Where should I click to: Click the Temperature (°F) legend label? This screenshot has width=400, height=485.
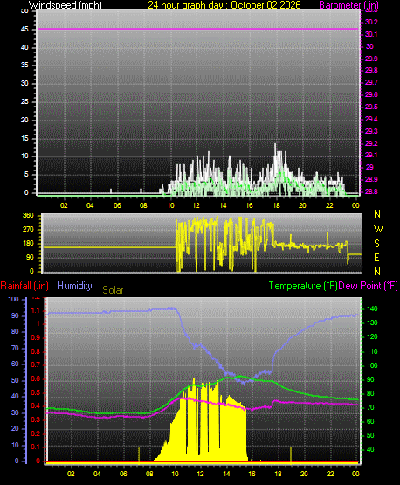click(x=303, y=286)
